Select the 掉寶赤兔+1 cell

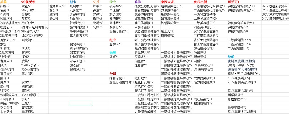click(x=117, y=78)
